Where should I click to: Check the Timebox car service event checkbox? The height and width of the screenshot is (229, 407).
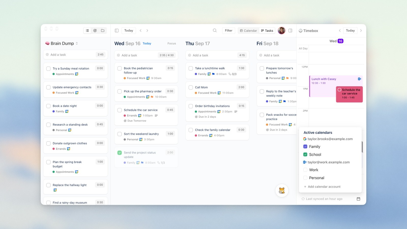pyautogui.click(x=339, y=90)
